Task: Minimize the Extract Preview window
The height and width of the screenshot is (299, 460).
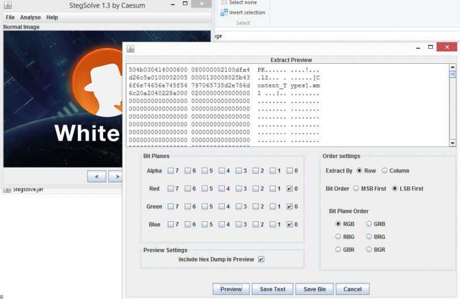Action: (x=418, y=47)
